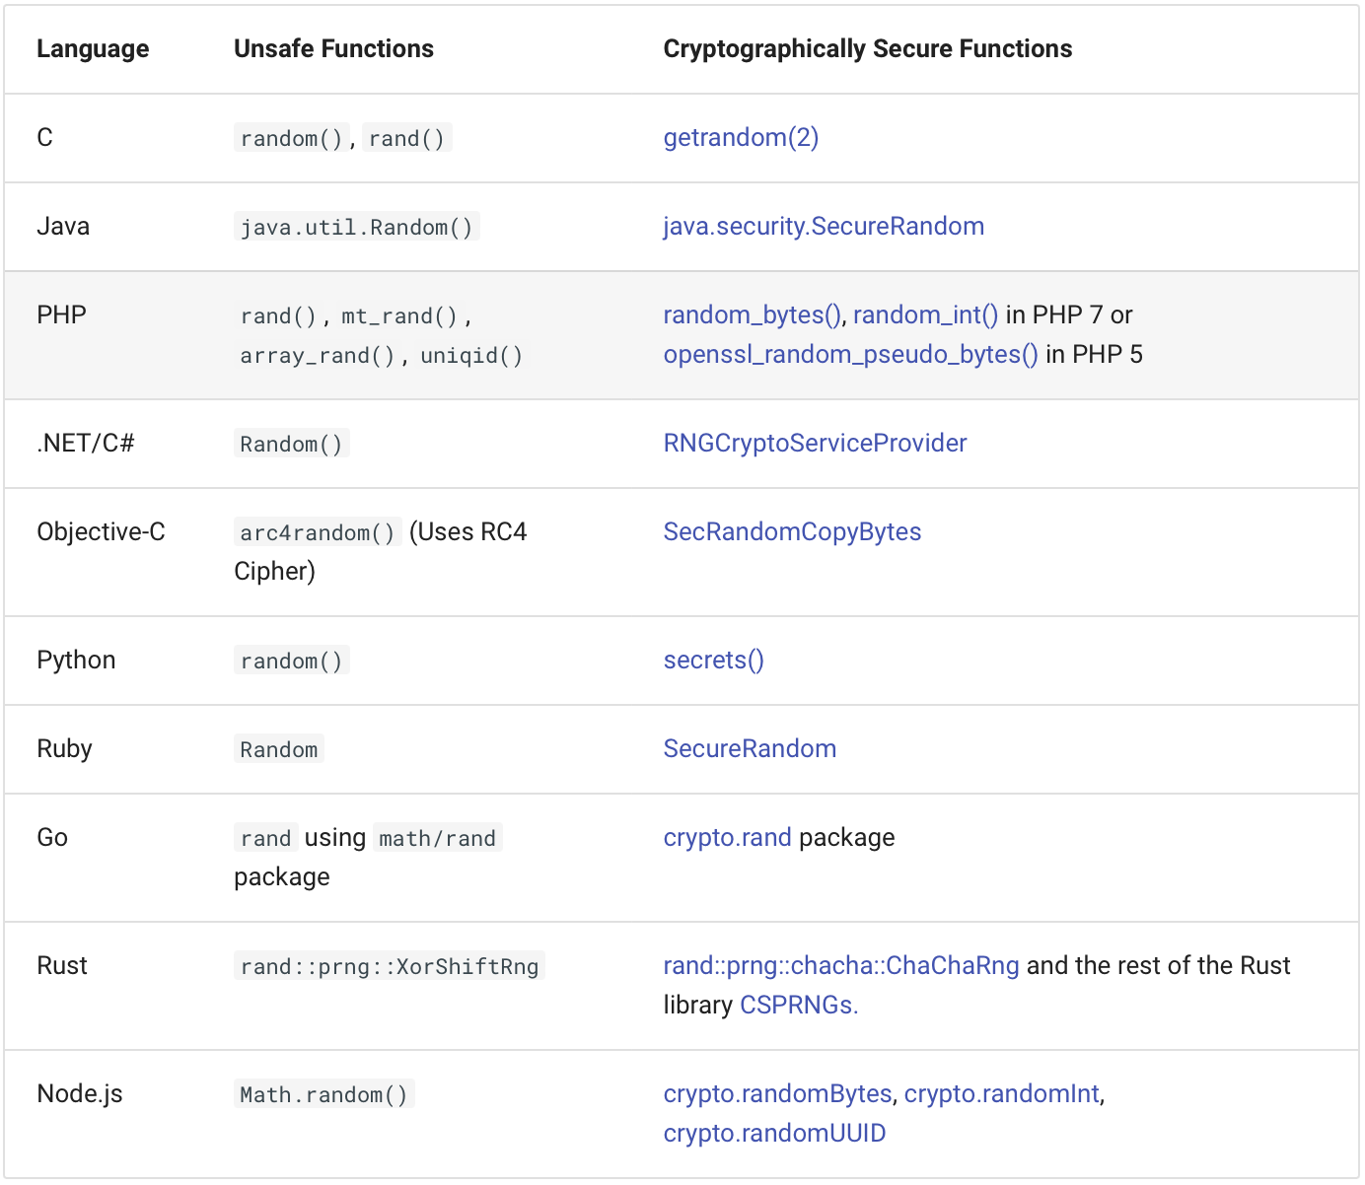
Task: Click the mt_rand() code text
Action: 399,315
